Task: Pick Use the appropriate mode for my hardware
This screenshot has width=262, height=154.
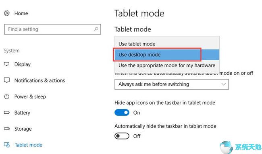Action: point(167,65)
